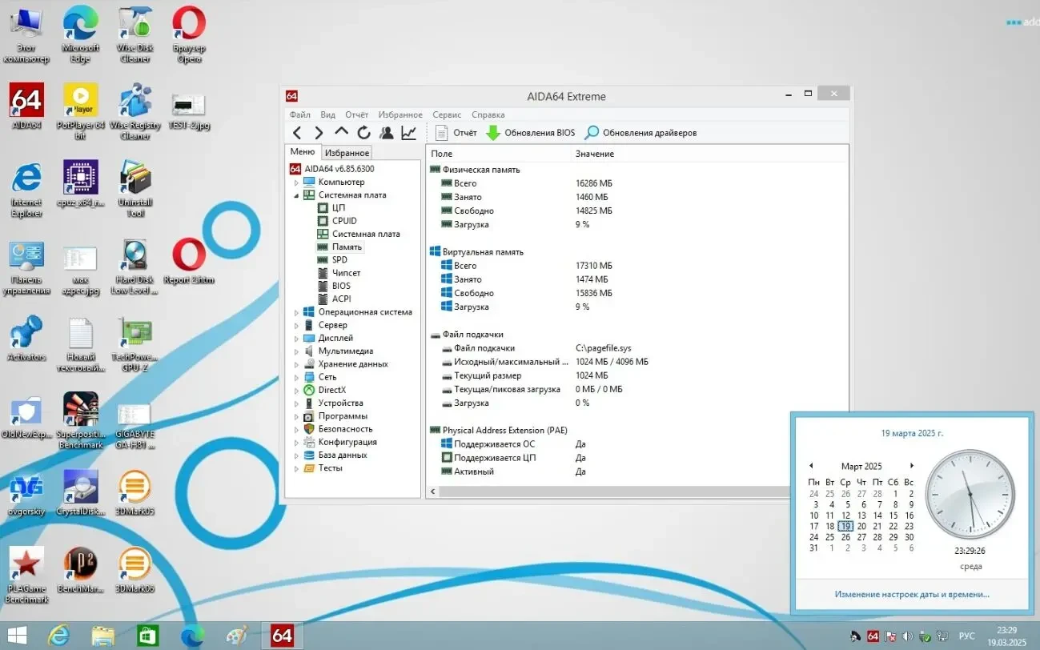Go to next month in calendar
This screenshot has height=650, width=1040.
(911, 466)
